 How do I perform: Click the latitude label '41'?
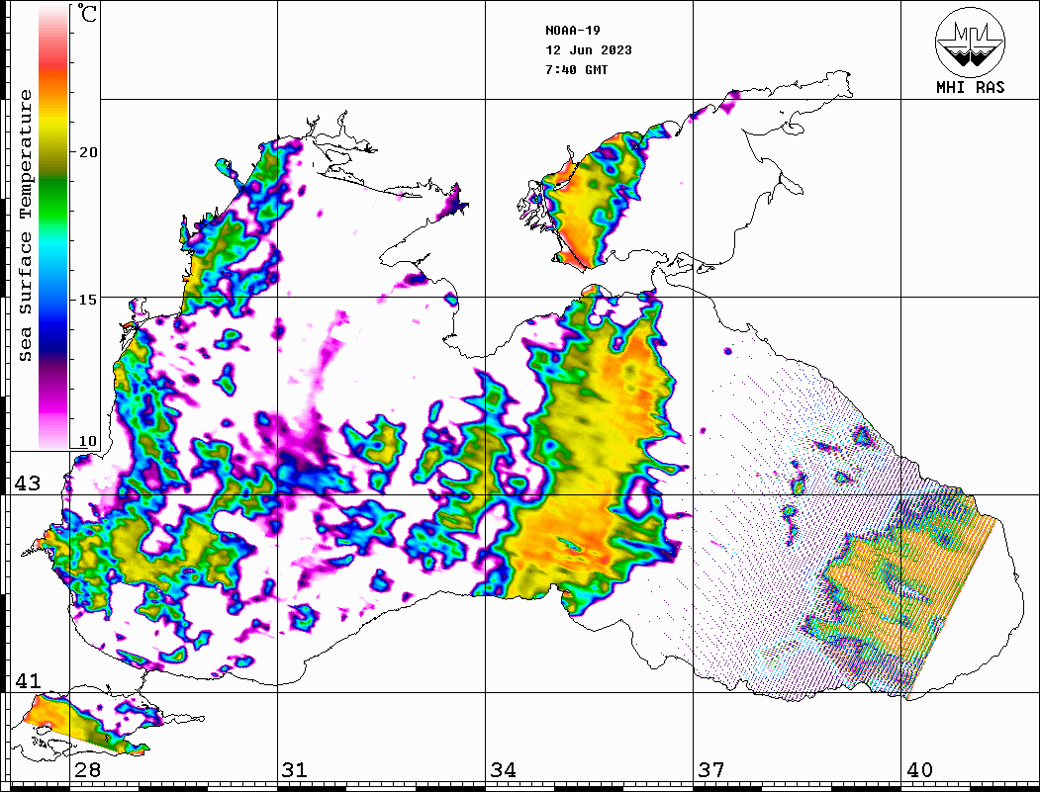pos(28,680)
